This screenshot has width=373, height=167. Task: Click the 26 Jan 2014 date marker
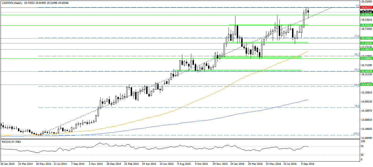(x=7, y=164)
